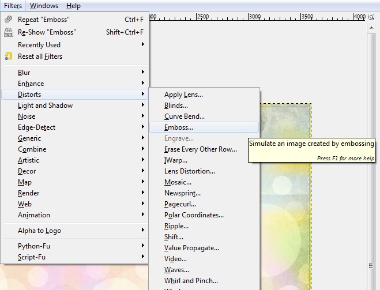Select Newsprint filter
380x290 pixels.
click(204, 193)
